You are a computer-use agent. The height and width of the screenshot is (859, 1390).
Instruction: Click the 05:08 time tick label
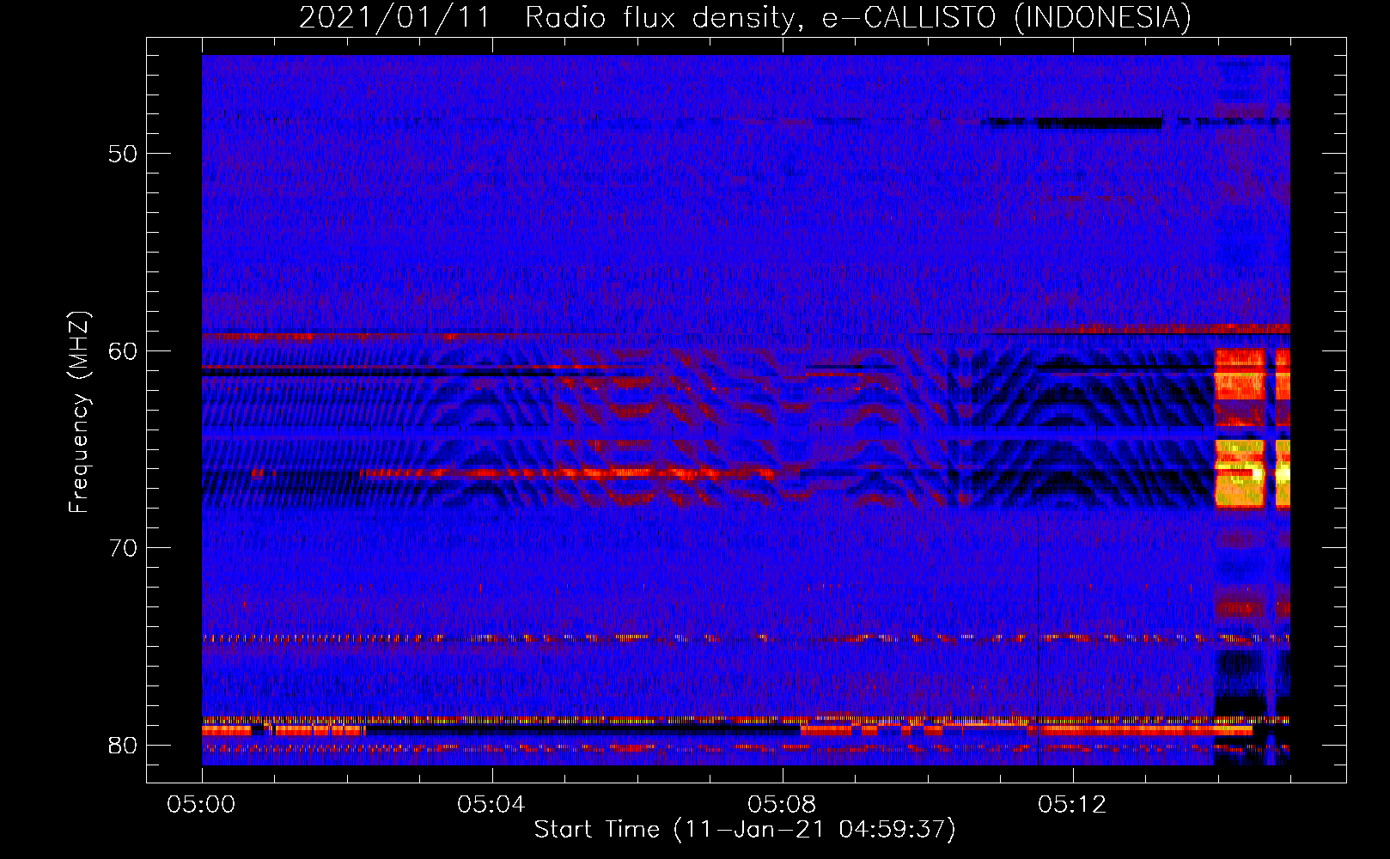pyautogui.click(x=783, y=805)
